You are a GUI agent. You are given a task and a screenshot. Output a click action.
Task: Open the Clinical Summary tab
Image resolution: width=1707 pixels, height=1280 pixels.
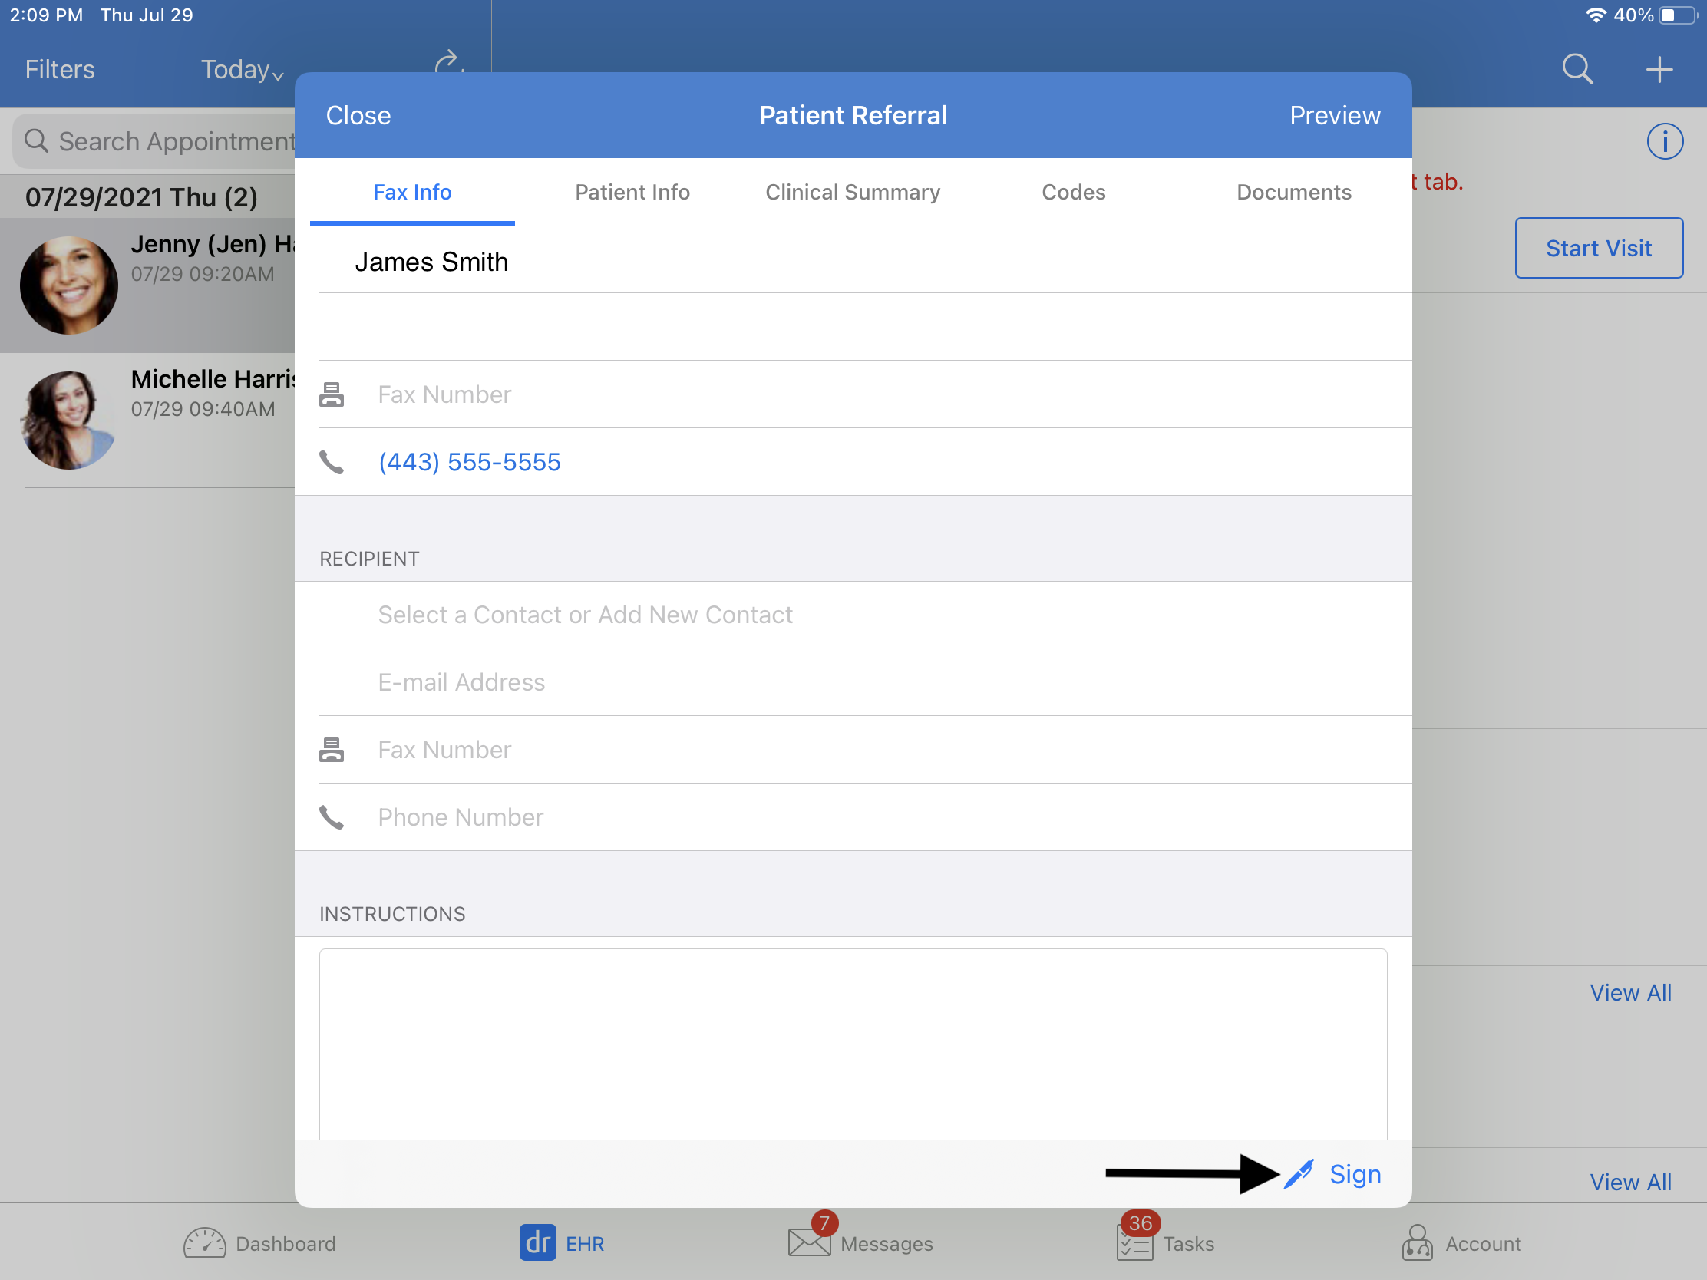(853, 192)
